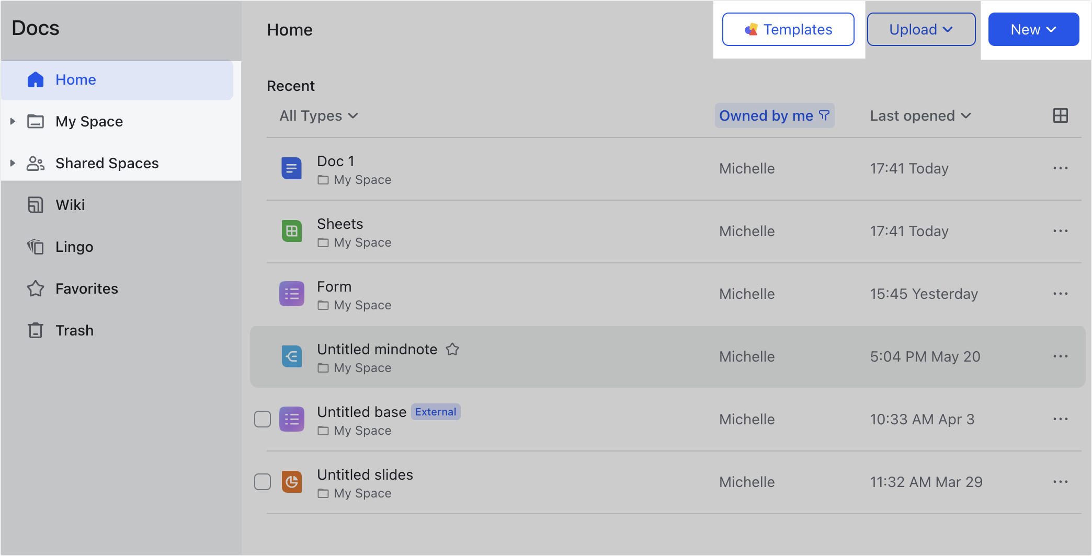Expand the Shared Spaces section
This screenshot has width=1092, height=556.
tap(13, 163)
